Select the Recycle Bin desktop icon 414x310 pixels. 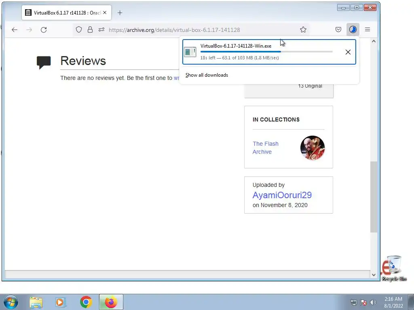[394, 268]
